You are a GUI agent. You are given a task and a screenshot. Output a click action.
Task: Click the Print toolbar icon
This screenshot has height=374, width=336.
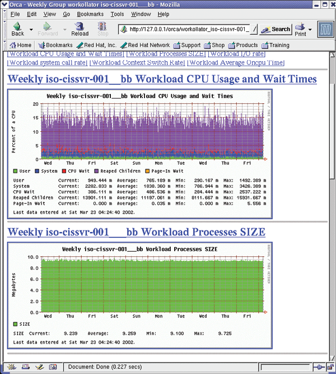pos(300,29)
